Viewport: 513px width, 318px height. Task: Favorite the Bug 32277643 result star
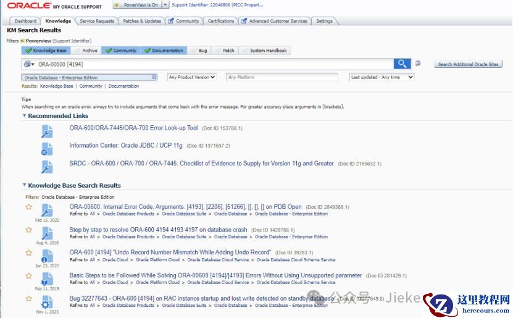(29, 299)
